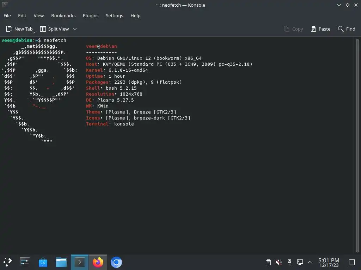361x270 pixels.
Task: Click the muted volume tray icon
Action: tap(279, 262)
